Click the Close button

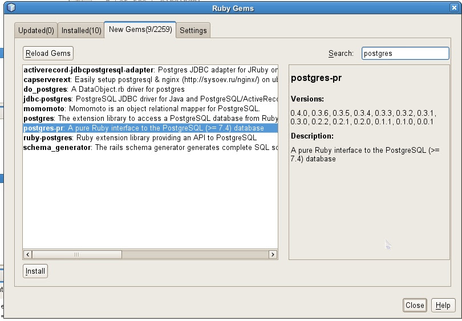(x=415, y=305)
